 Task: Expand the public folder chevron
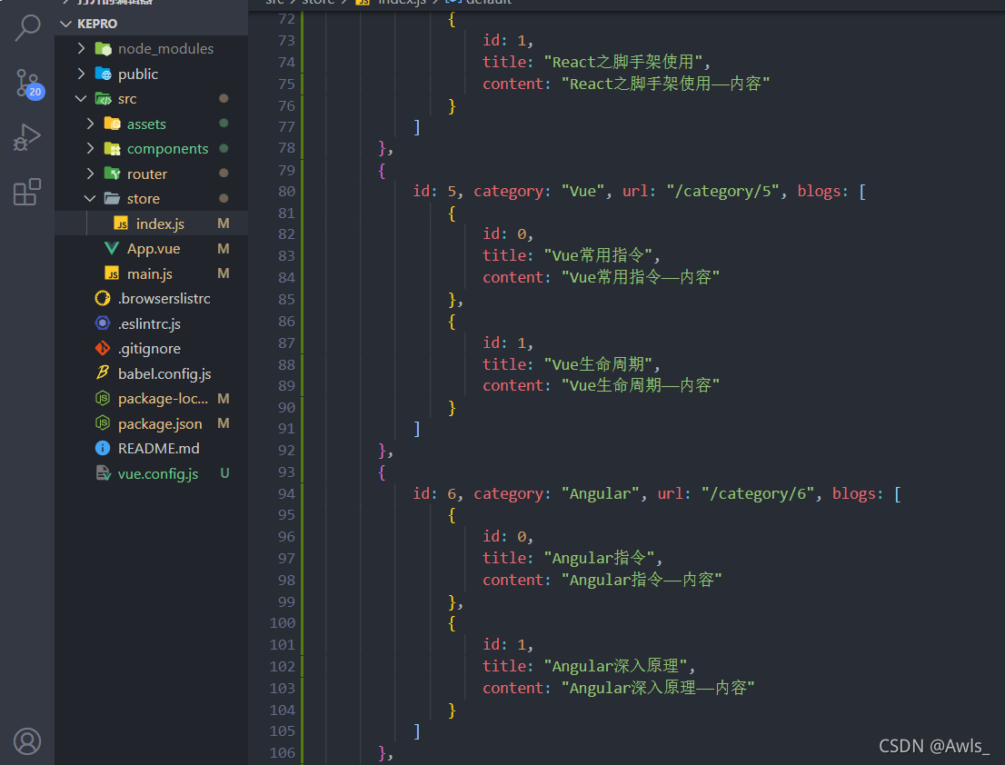[82, 74]
